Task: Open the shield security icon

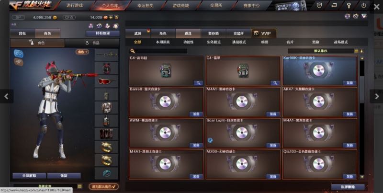Action: (319, 5)
